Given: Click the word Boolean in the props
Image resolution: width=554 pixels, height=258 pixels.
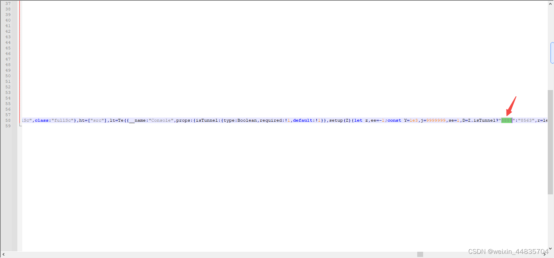Looking at the screenshot, I should click(x=247, y=120).
